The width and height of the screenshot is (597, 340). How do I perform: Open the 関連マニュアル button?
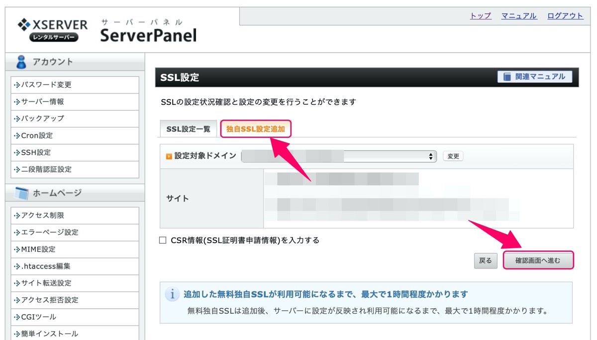point(535,77)
